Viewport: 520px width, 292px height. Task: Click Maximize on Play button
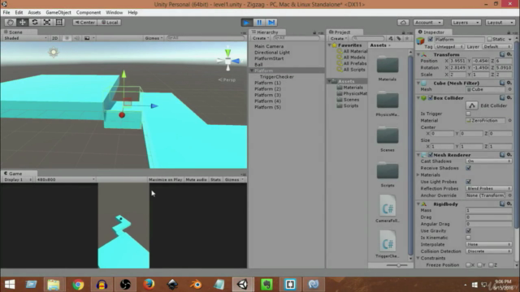pyautogui.click(x=165, y=179)
